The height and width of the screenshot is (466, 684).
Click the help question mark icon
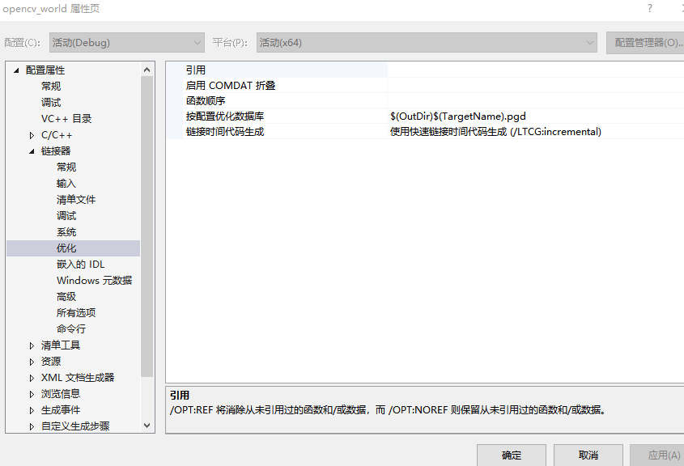650,8
